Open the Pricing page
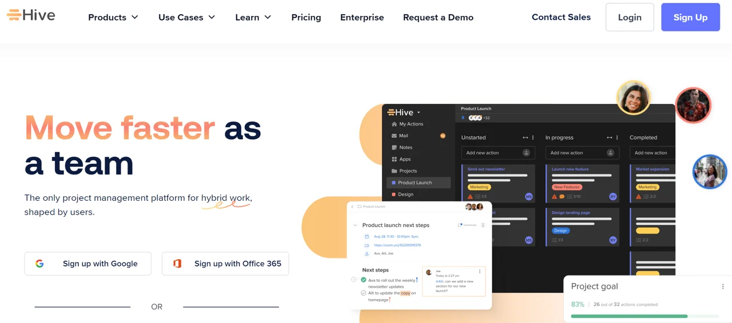 point(306,17)
